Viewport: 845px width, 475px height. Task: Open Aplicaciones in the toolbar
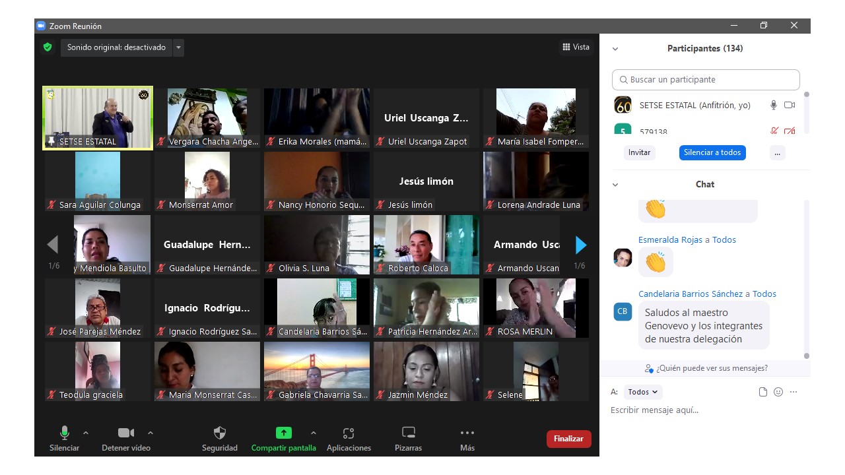(349, 433)
